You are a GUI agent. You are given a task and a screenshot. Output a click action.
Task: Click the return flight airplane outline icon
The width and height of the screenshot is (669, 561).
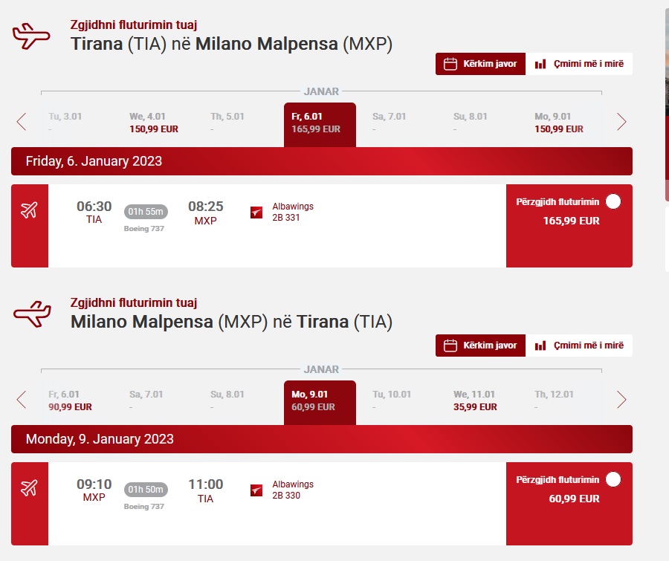click(31, 314)
